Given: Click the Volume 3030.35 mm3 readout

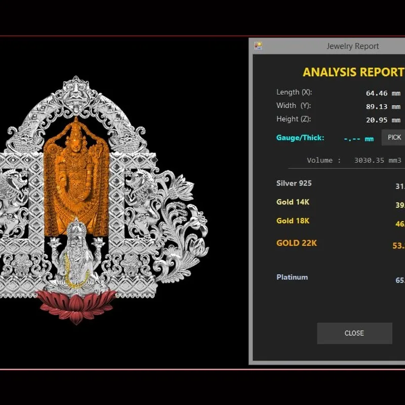Looking at the screenshot, I should pos(354,160).
